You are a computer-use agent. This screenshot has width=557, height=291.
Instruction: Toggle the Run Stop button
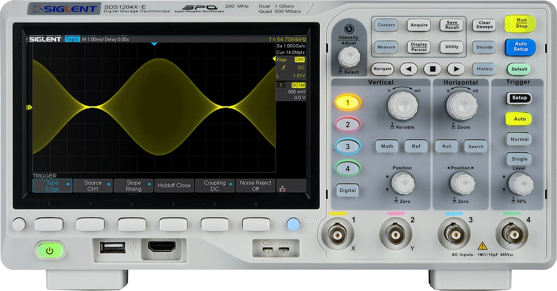(x=521, y=23)
